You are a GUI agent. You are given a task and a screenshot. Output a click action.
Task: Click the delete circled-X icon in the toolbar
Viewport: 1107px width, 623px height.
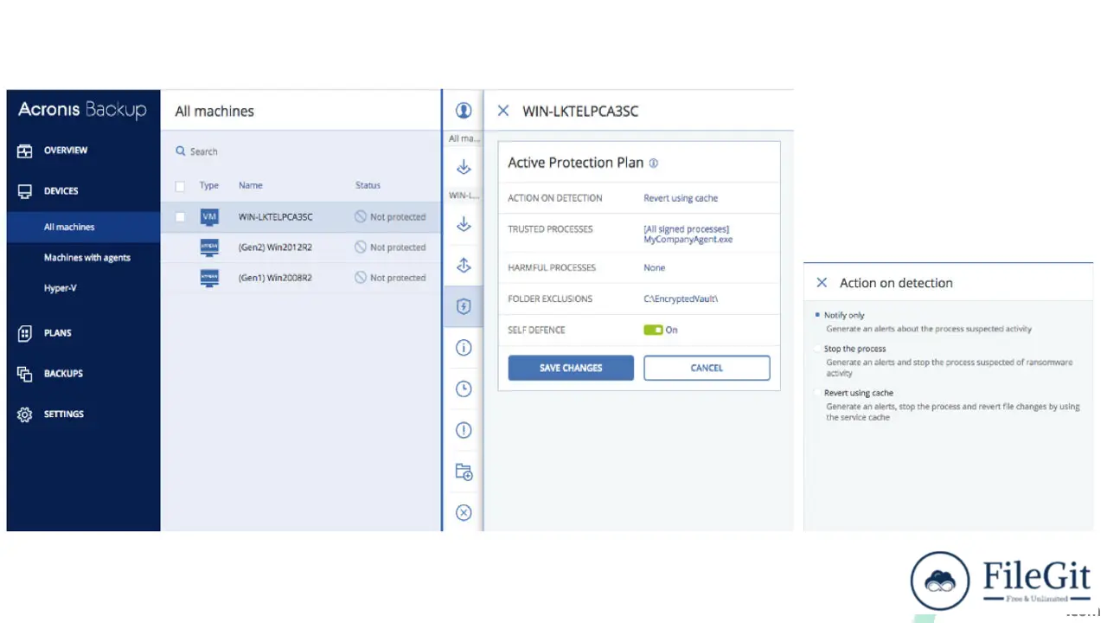click(464, 513)
